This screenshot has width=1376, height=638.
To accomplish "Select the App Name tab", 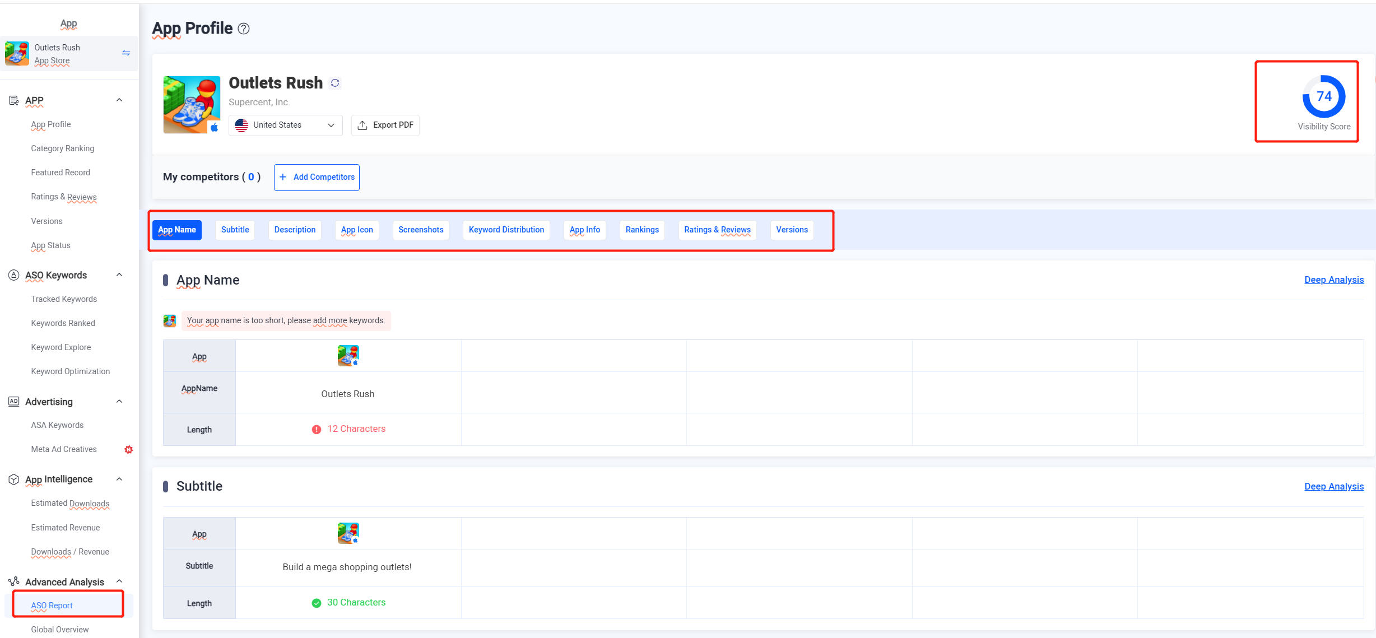I will tap(177, 230).
